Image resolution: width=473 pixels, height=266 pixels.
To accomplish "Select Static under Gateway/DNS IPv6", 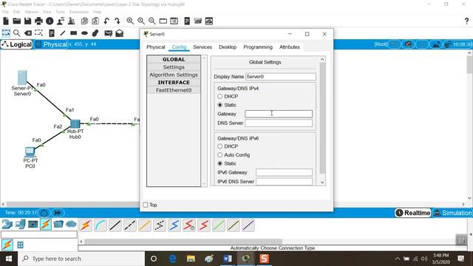I will 220,163.
